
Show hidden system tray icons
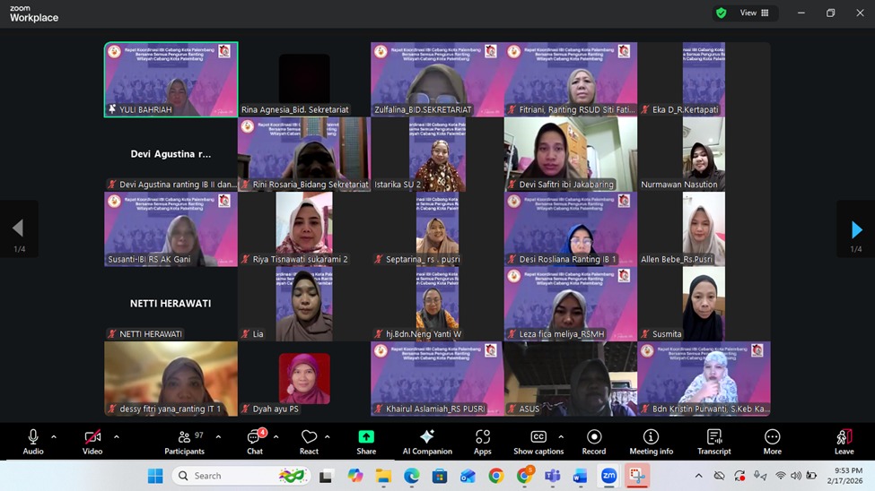click(x=699, y=476)
